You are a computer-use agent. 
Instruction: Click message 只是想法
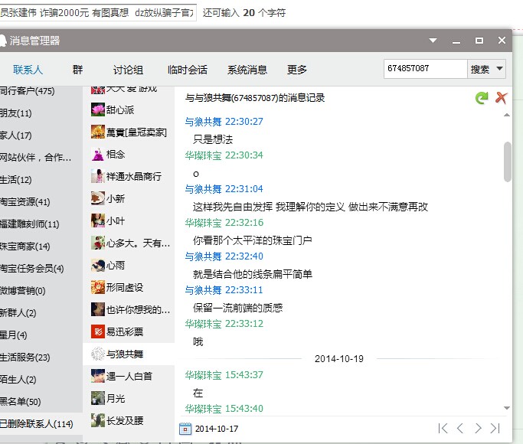[213, 139]
